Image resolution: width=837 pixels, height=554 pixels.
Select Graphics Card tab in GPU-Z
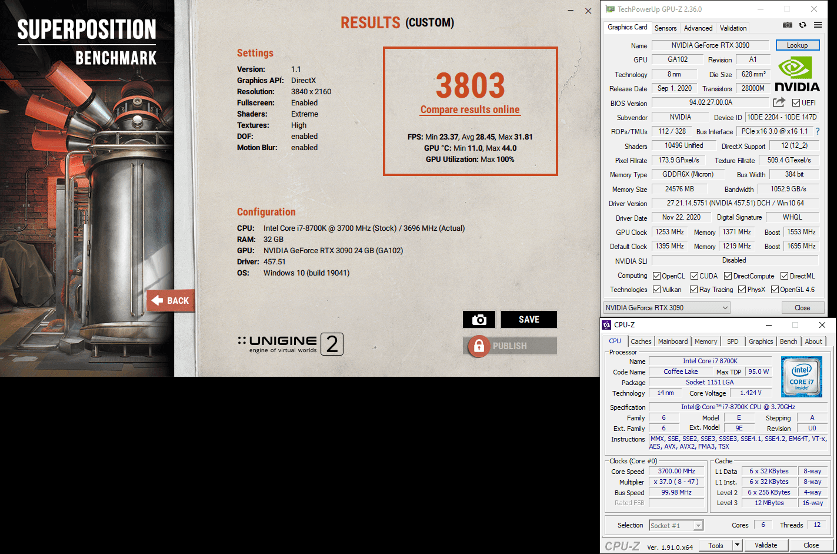click(x=627, y=27)
